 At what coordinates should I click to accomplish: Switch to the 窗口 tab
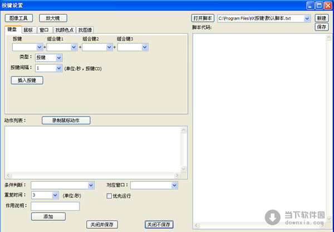pos(45,30)
